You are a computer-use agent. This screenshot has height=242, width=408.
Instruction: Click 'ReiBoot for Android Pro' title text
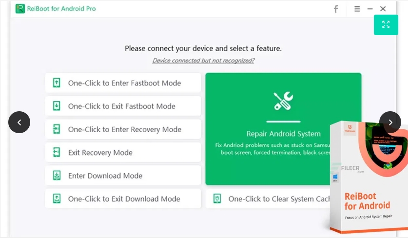(61, 9)
